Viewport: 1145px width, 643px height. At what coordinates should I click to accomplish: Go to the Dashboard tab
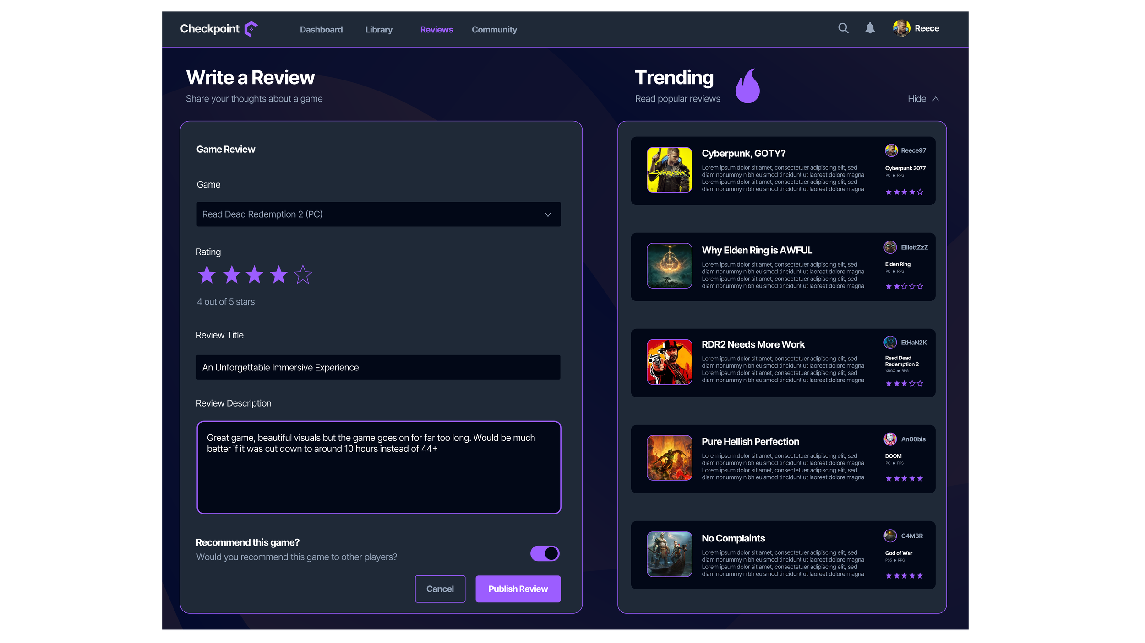coord(321,30)
